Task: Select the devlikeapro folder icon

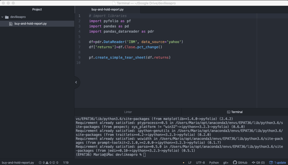Action: coord(7,17)
